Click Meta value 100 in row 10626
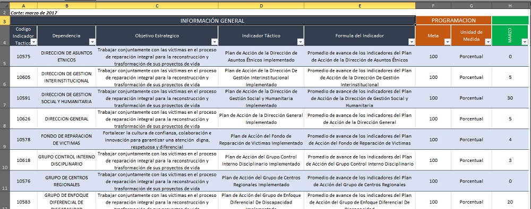 (x=433, y=119)
